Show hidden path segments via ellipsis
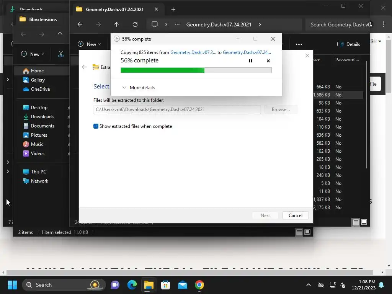Viewport: 392px width, 294px height. pyautogui.click(x=177, y=24)
